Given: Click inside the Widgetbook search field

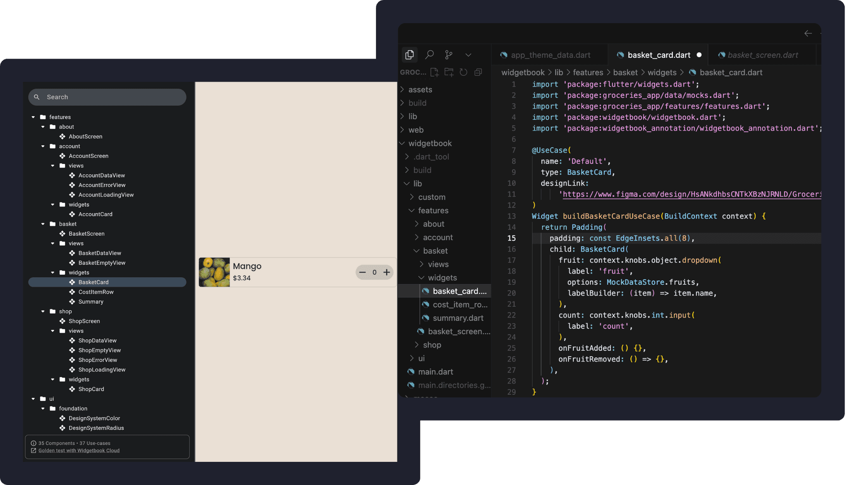Looking at the screenshot, I should coord(108,97).
